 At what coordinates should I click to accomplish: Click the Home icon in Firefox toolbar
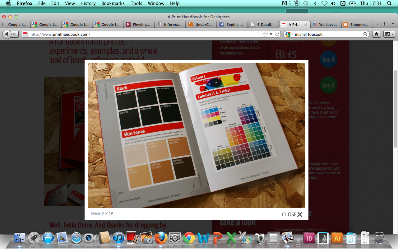pyautogui.click(x=376, y=34)
